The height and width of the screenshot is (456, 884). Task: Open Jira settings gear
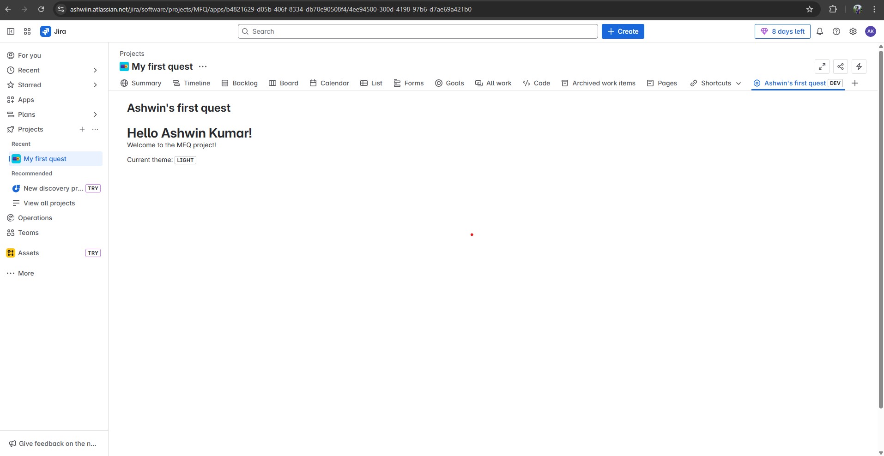tap(853, 31)
